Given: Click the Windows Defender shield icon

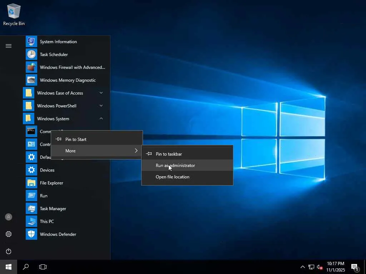Looking at the screenshot, I should pos(31,234).
